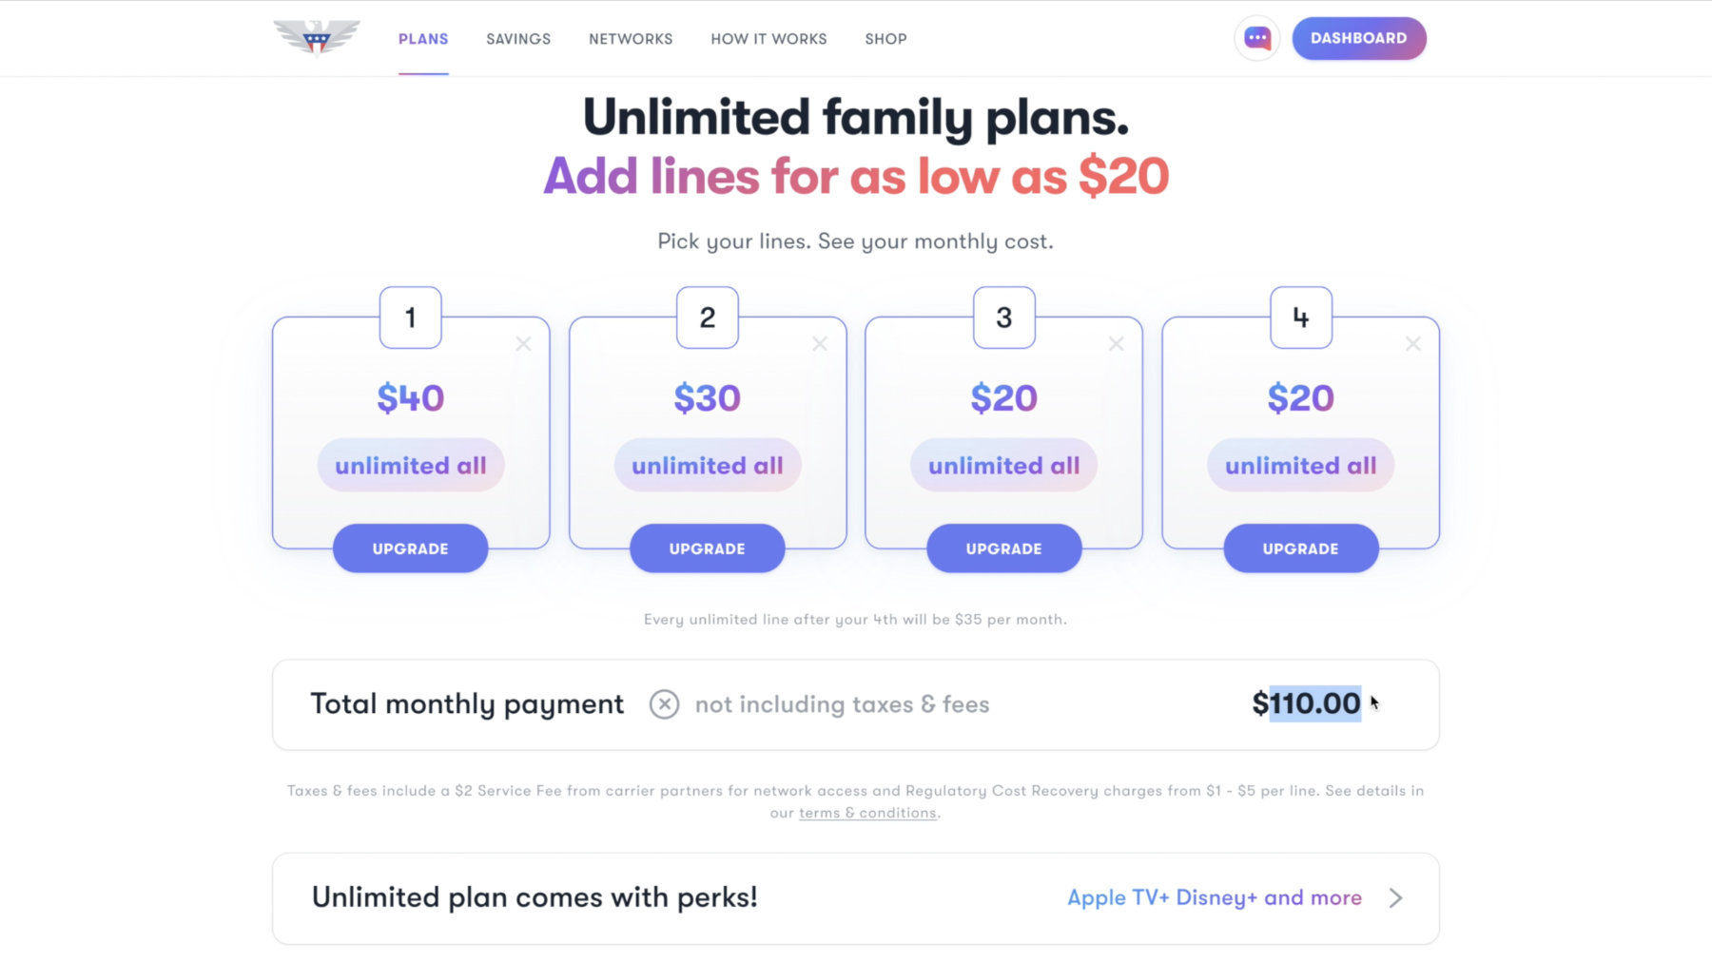Remove line 1 with its X icon
Viewport: 1712px width, 962px height.
(x=523, y=343)
